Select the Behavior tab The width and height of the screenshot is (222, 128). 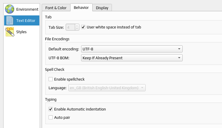[81, 7]
